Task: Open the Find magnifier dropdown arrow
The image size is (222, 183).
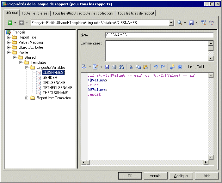Action: 185,23
